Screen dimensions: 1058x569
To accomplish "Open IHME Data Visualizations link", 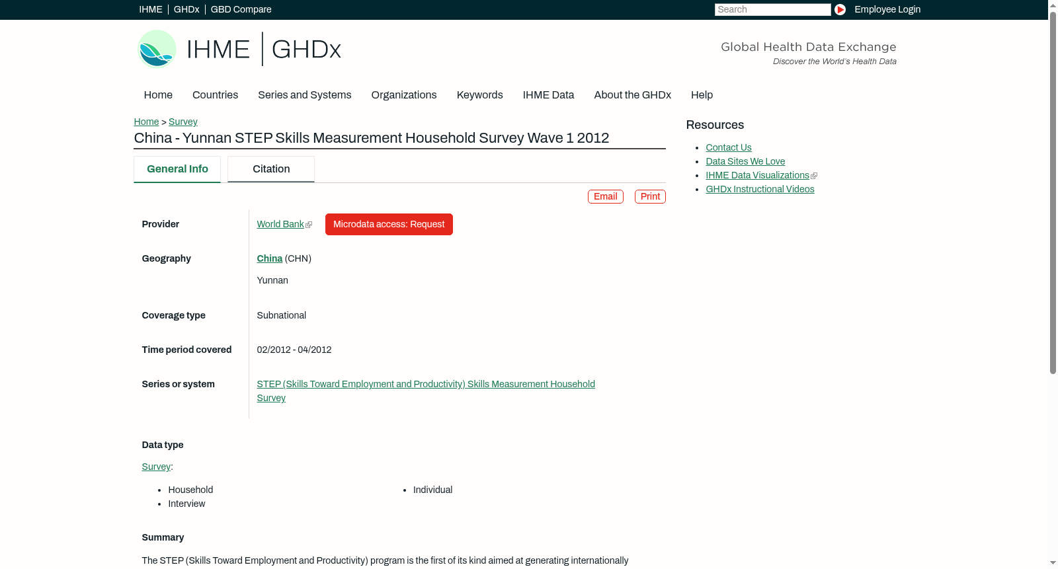I will point(757,176).
